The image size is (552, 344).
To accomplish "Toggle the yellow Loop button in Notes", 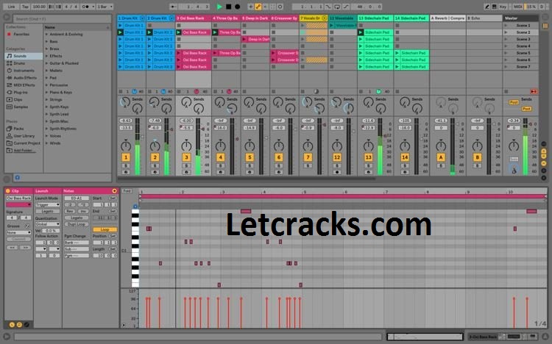I will [105, 229].
